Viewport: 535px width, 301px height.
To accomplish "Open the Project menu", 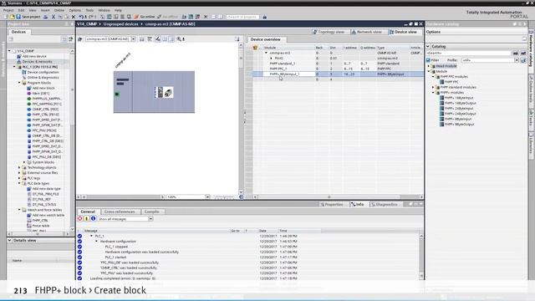I will pyautogui.click(x=8, y=10).
